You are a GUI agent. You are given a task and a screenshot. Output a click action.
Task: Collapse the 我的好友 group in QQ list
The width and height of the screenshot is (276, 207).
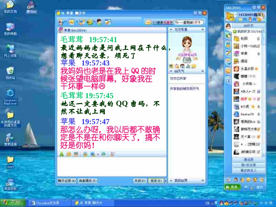click(235, 31)
